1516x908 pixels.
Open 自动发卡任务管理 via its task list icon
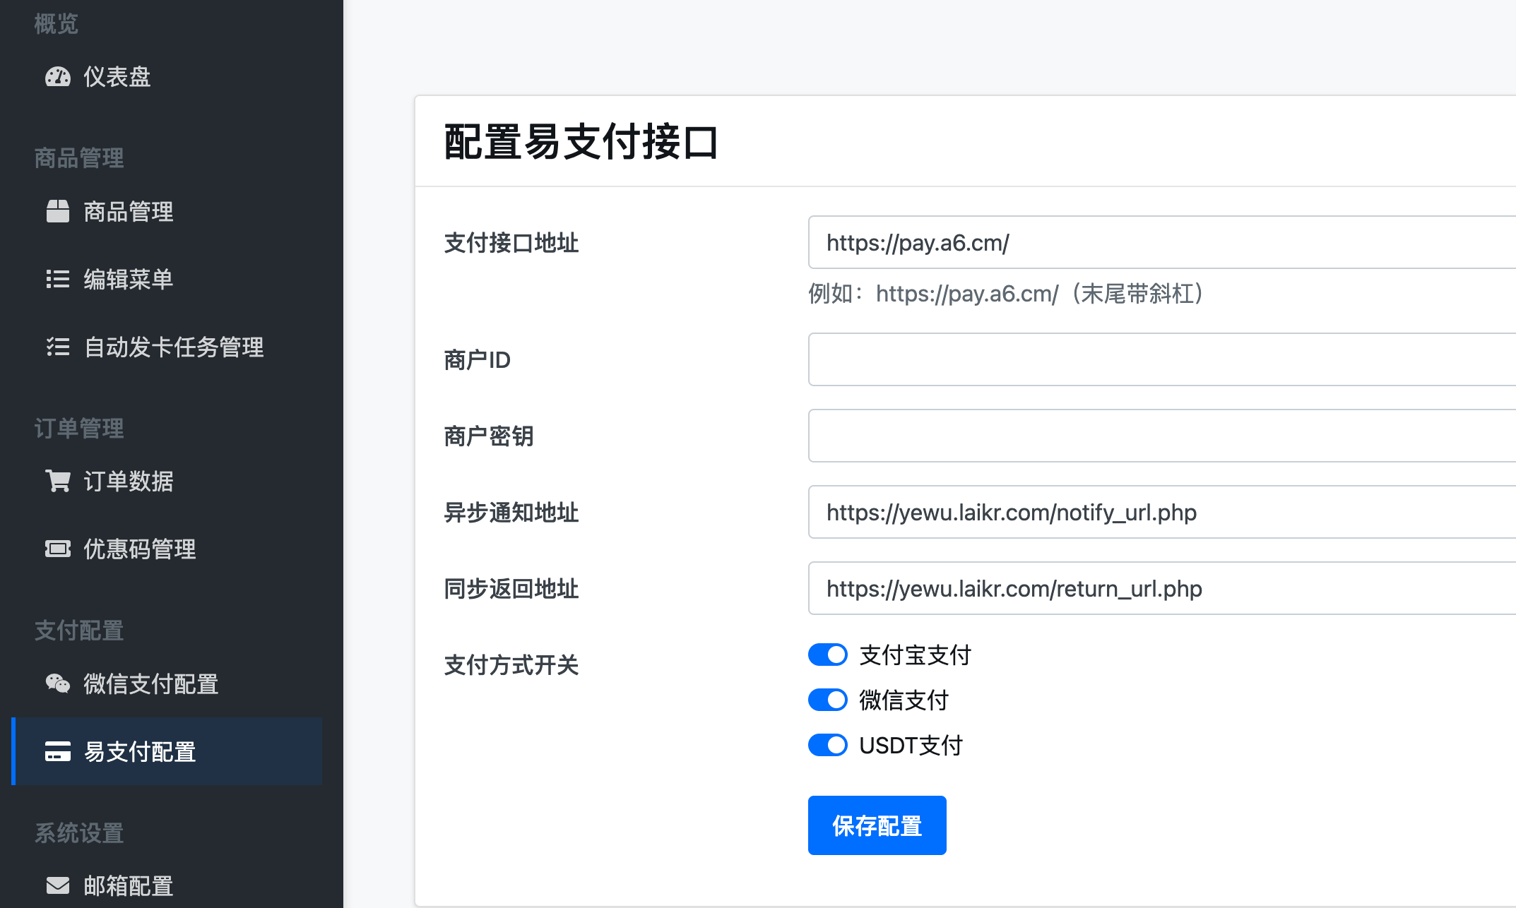pos(59,347)
